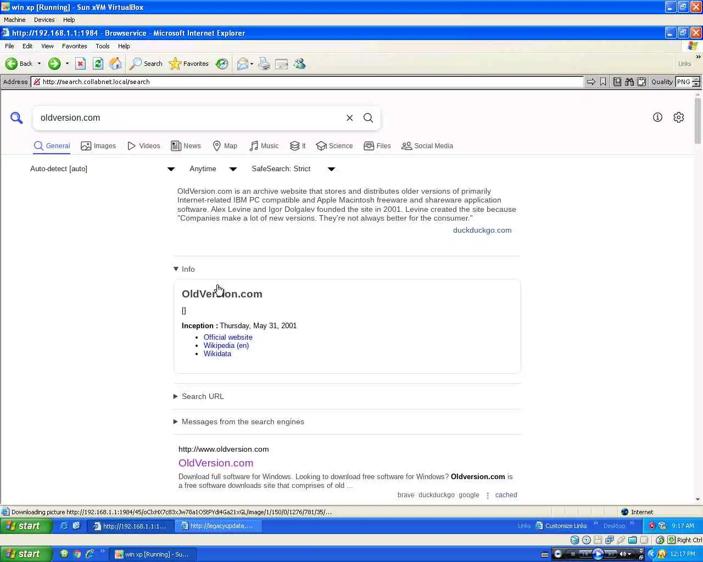Click the play button in media player toolbar
The image size is (703, 562).
(598, 554)
